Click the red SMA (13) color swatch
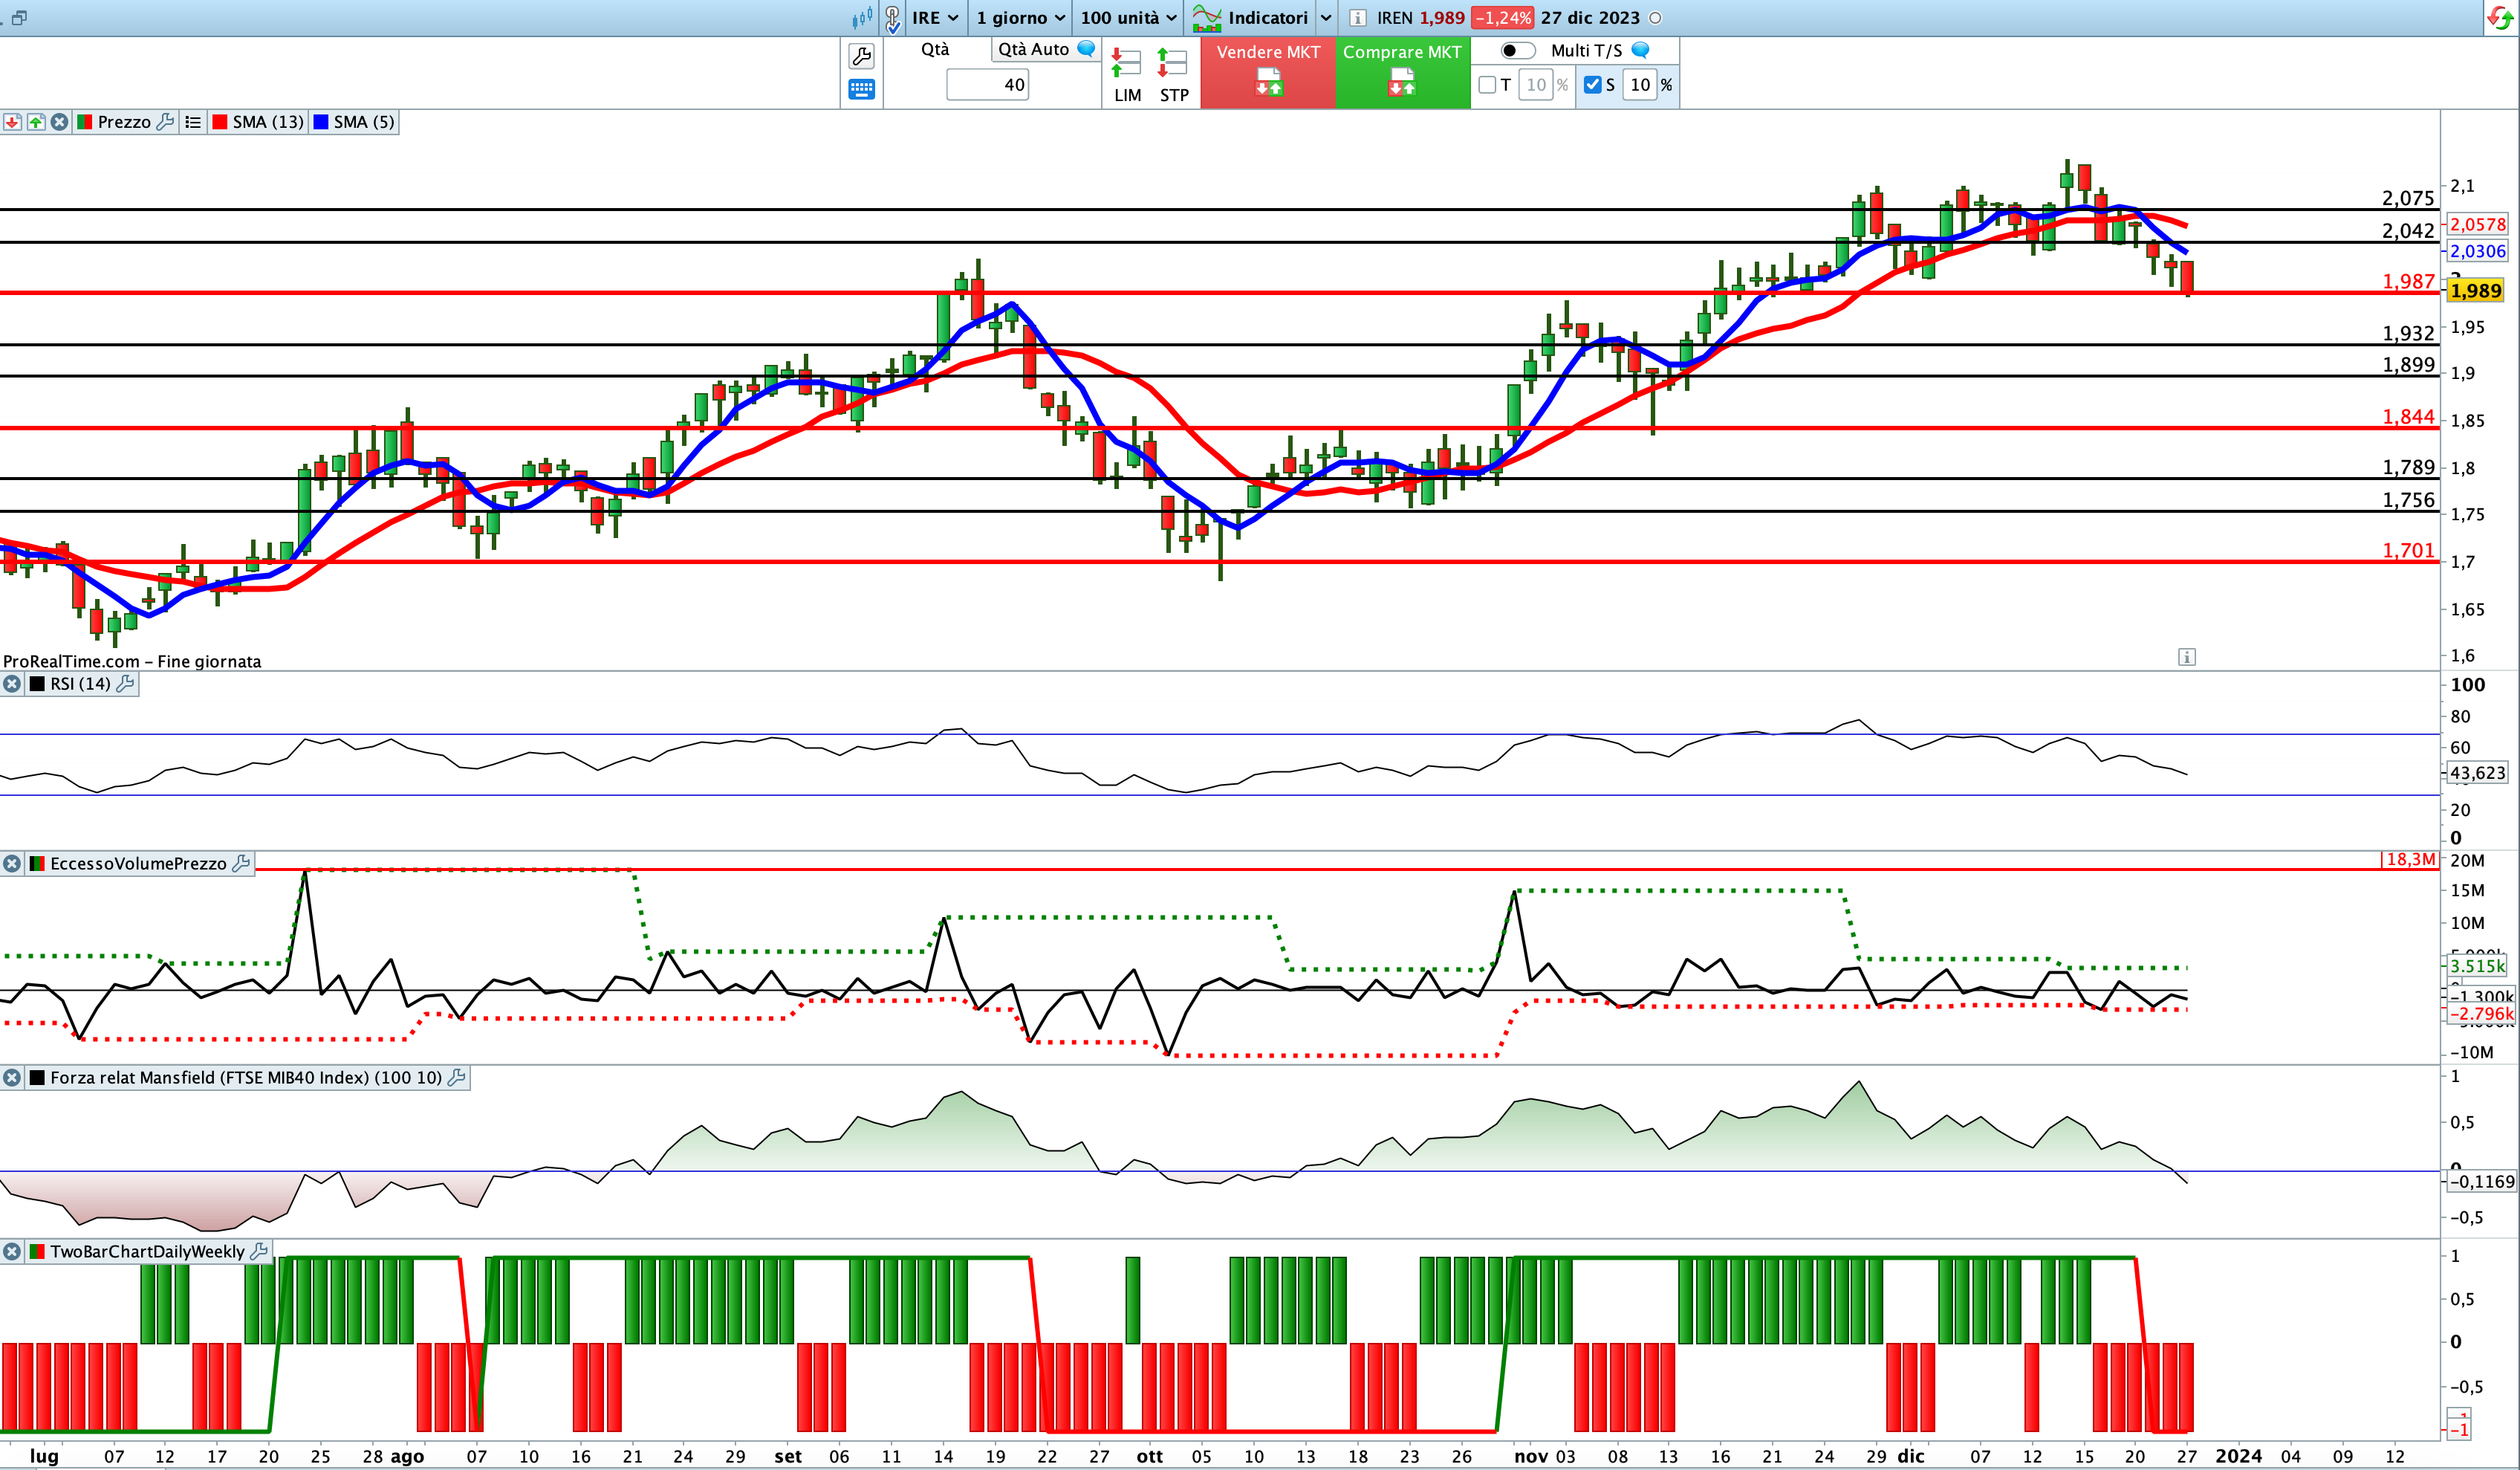 pyautogui.click(x=220, y=122)
